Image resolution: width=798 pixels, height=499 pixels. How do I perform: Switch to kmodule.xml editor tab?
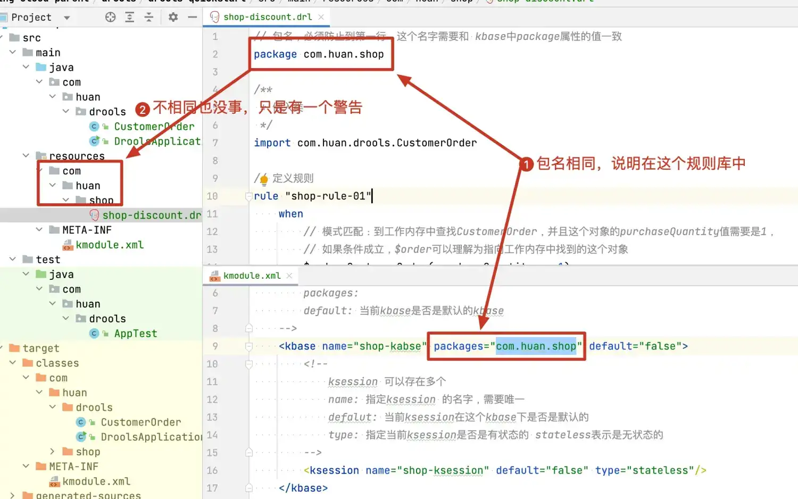tap(251, 276)
